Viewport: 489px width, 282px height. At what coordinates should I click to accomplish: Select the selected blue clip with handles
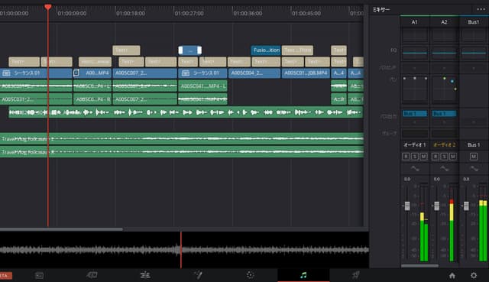click(190, 50)
